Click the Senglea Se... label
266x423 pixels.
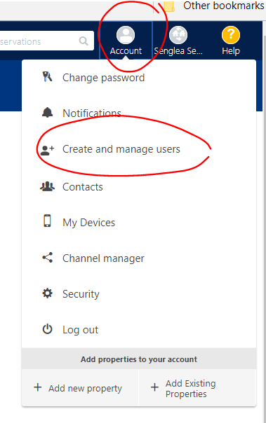pyautogui.click(x=178, y=50)
